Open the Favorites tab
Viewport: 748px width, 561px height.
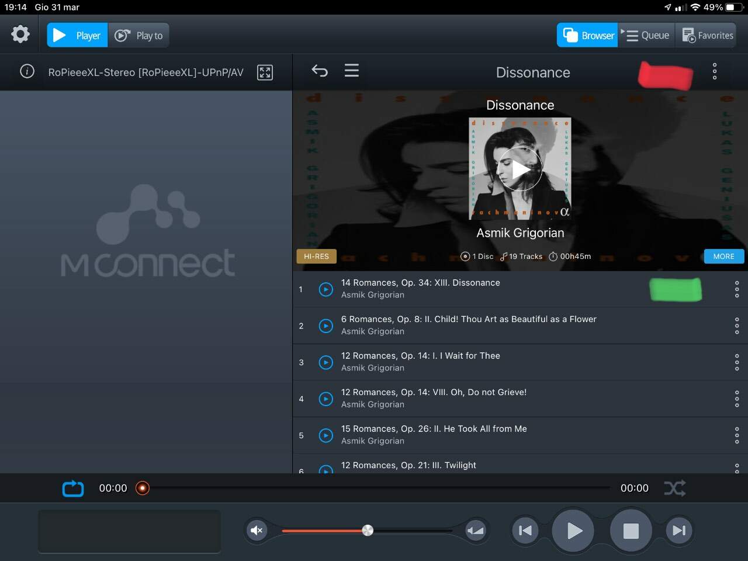[x=707, y=35]
